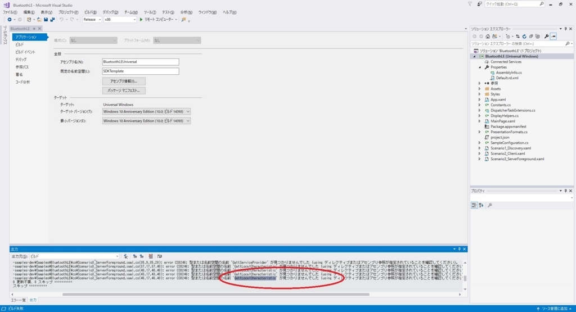This screenshot has height=312, width=576.
Task: Refresh the Solution Explorer tree
Action: (524, 37)
